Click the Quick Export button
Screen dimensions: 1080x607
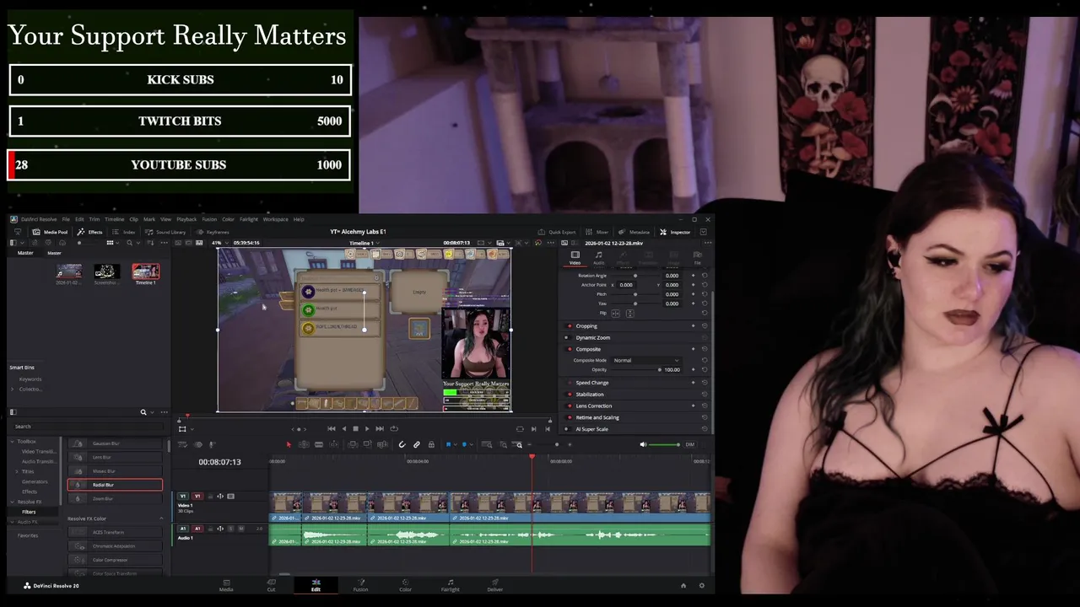(558, 232)
